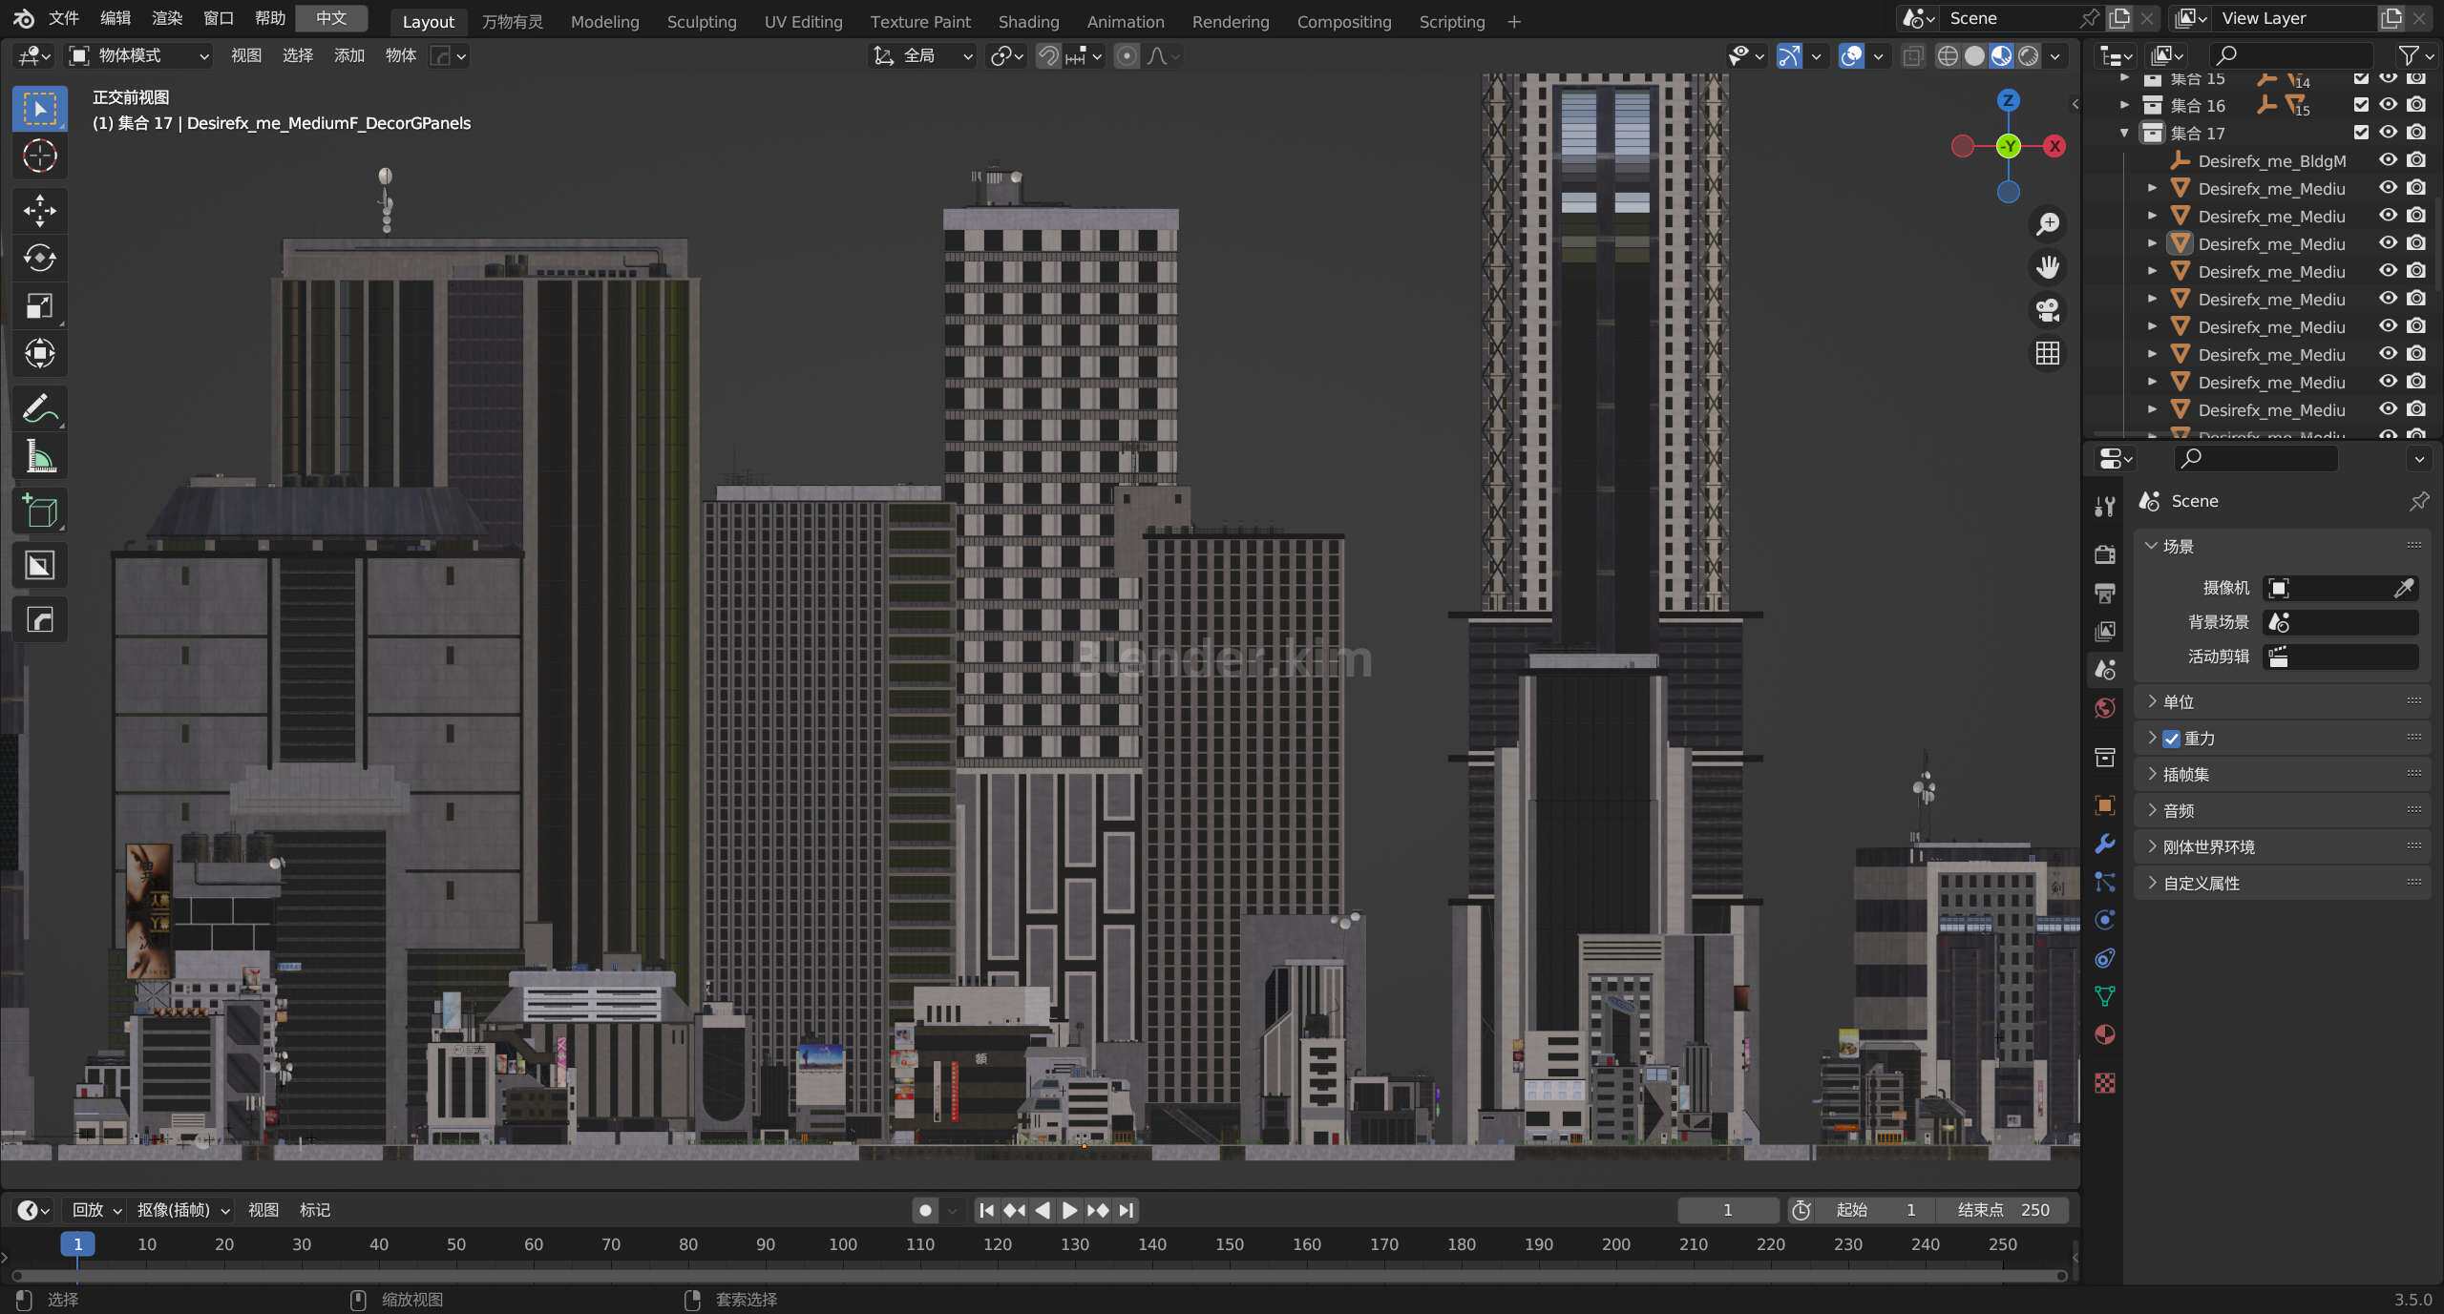Jump to the end frame button
This screenshot has height=1314, width=2444.
point(1127,1210)
